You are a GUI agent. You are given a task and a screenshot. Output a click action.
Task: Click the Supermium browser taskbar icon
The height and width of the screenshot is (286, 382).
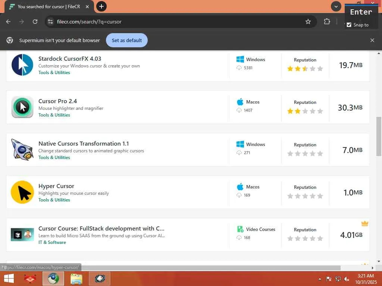[x=53, y=279]
